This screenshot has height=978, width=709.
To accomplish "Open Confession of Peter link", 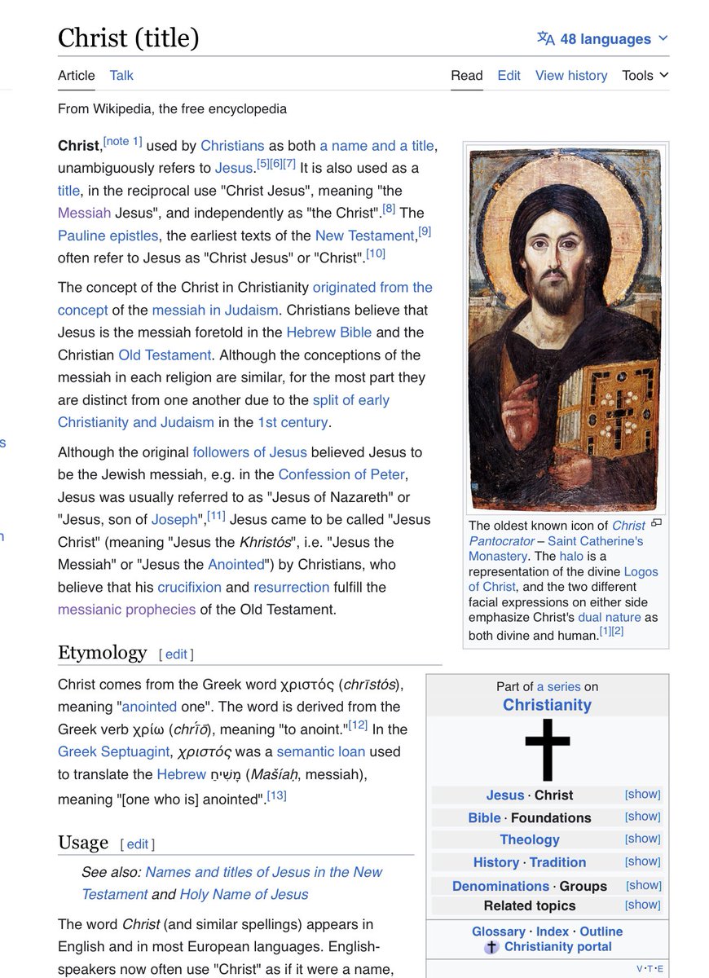I will tap(341, 474).
